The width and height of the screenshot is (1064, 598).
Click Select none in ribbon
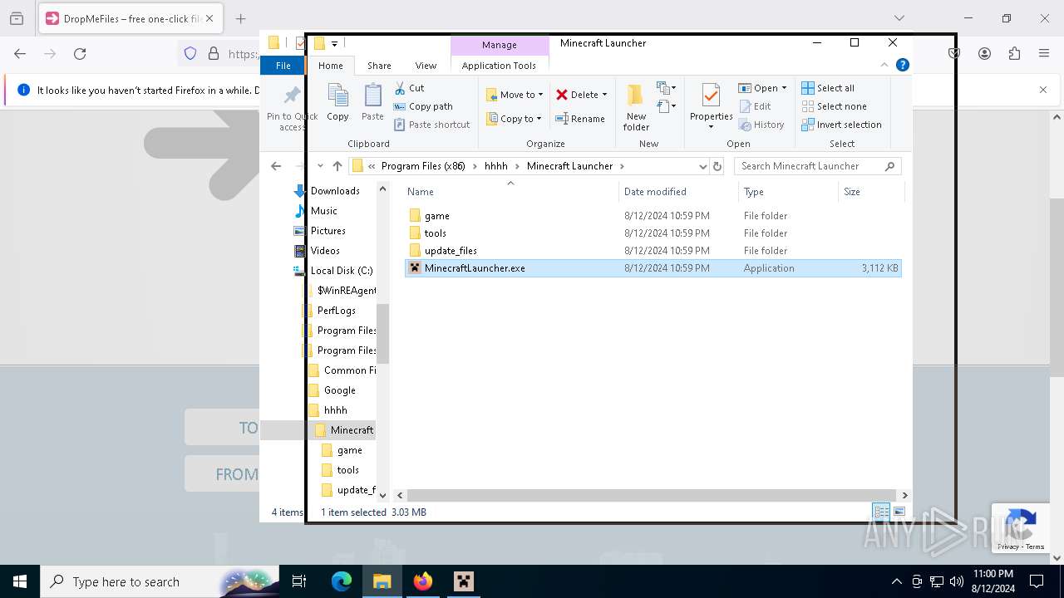pos(834,106)
